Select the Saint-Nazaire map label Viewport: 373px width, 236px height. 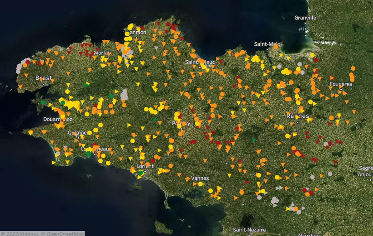[x=249, y=230]
